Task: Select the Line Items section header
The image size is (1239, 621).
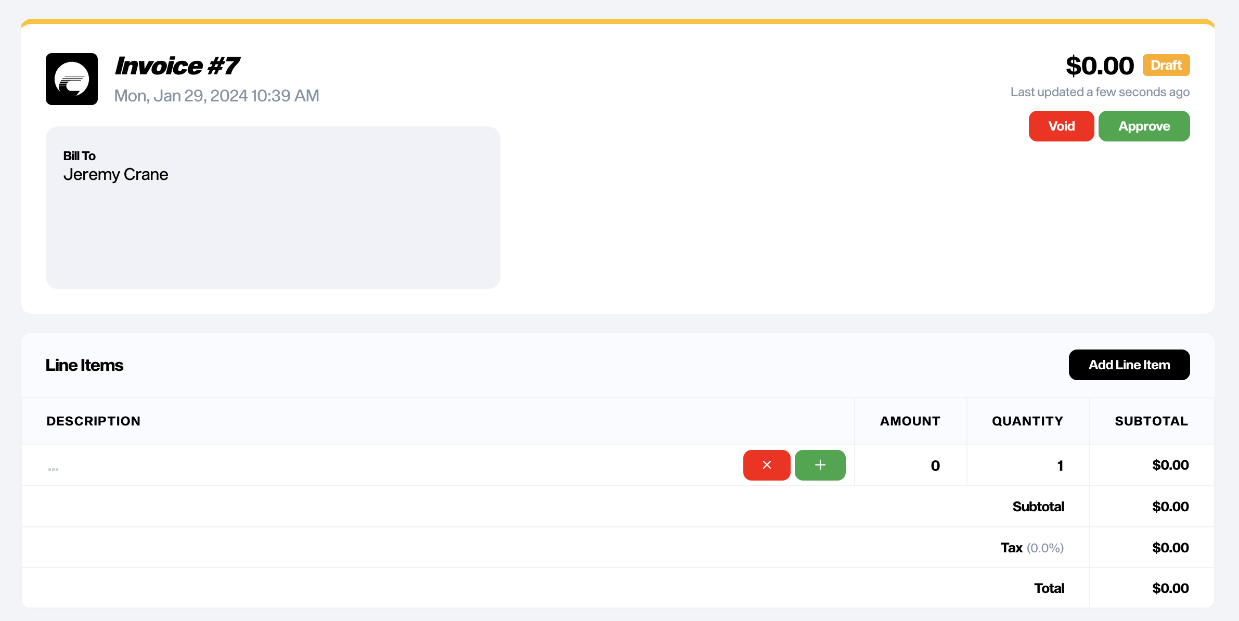Action: (x=84, y=365)
